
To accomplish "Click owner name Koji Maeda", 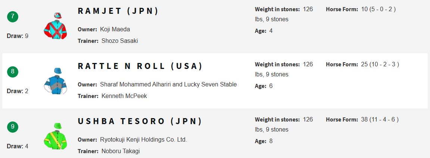I will (x=115, y=29).
